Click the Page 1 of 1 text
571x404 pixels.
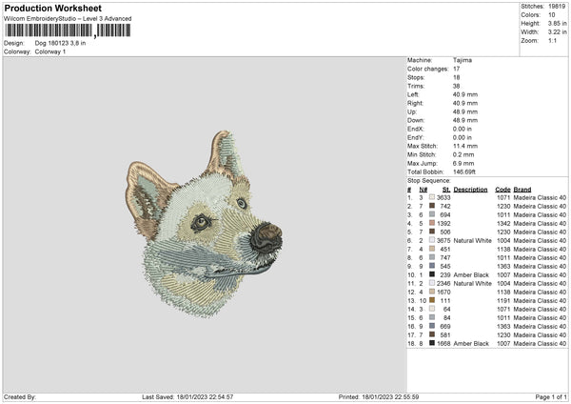point(547,396)
